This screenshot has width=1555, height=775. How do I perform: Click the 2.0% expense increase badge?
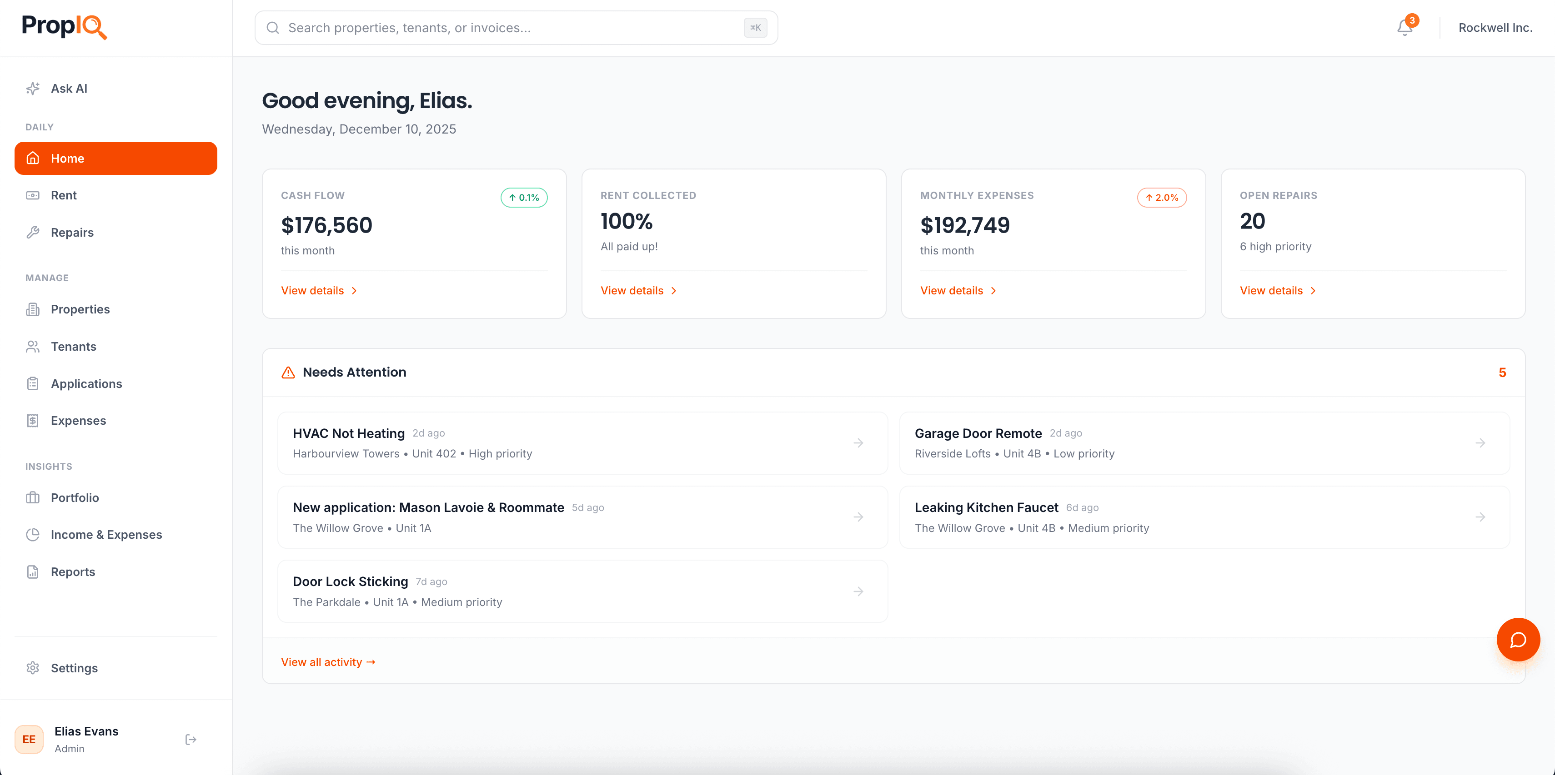tap(1162, 197)
